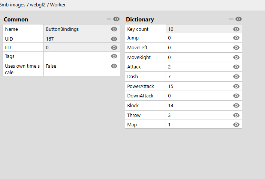The image size is (265, 179).
Task: Collapse the Common section with minus button
Action: pos(109,19)
